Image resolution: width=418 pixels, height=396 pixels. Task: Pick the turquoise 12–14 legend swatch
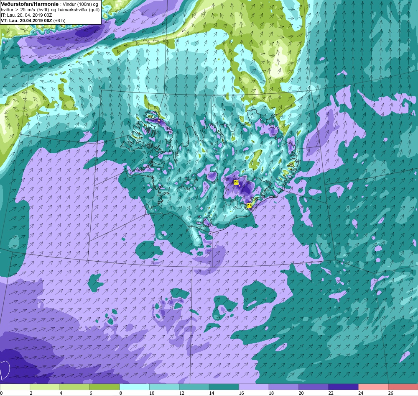click(194, 387)
